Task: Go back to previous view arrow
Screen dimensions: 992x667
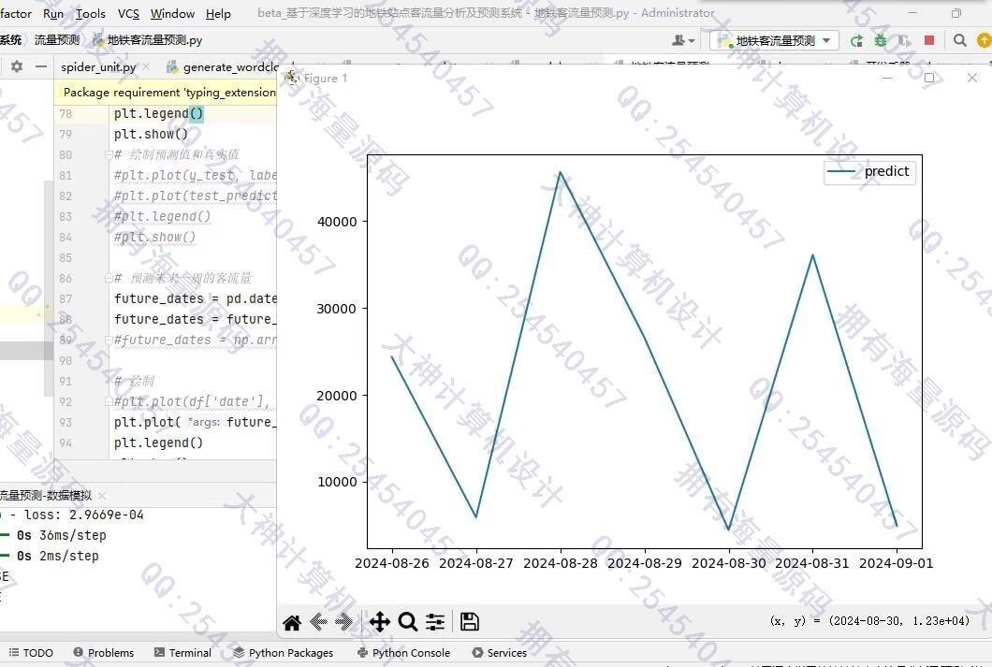Action: point(318,622)
